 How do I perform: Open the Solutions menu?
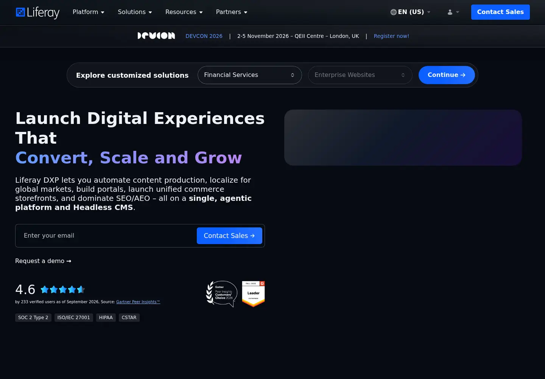tap(135, 12)
